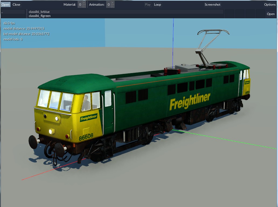278x207 pixels.
Task: Click the Open button beside the file list
Action: tap(271, 14)
